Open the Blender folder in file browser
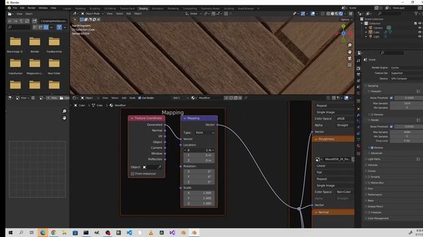The height and width of the screenshot is (237, 423). (34, 45)
